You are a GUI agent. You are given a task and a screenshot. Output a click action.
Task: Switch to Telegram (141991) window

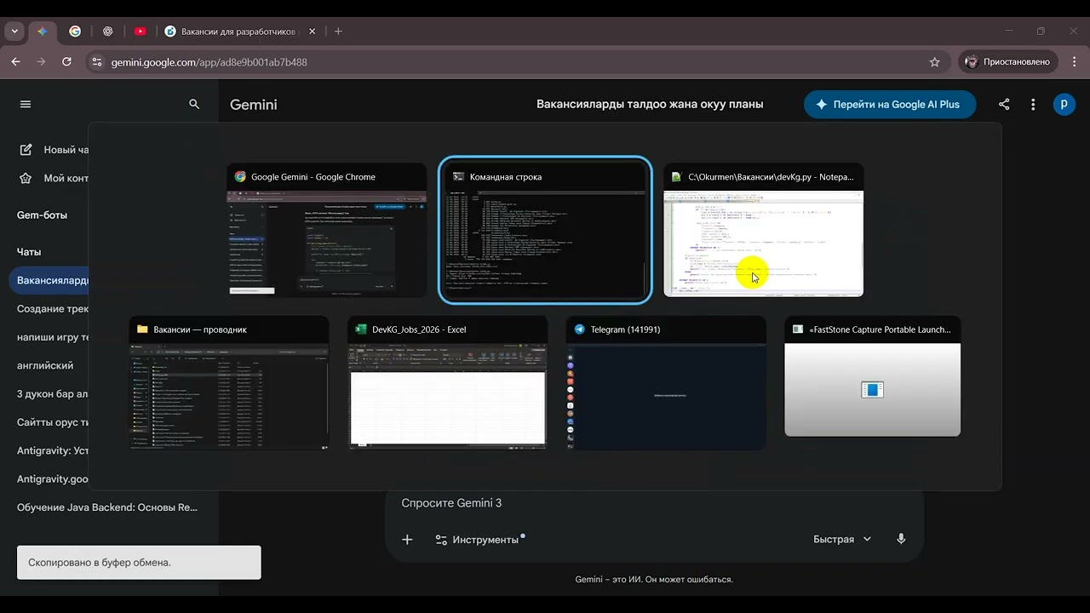coord(666,383)
